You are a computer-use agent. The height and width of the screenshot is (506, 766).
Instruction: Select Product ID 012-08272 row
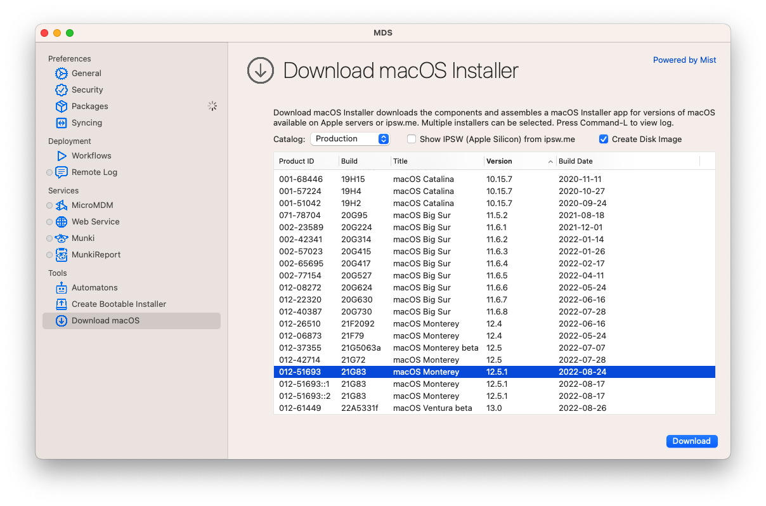495,288
